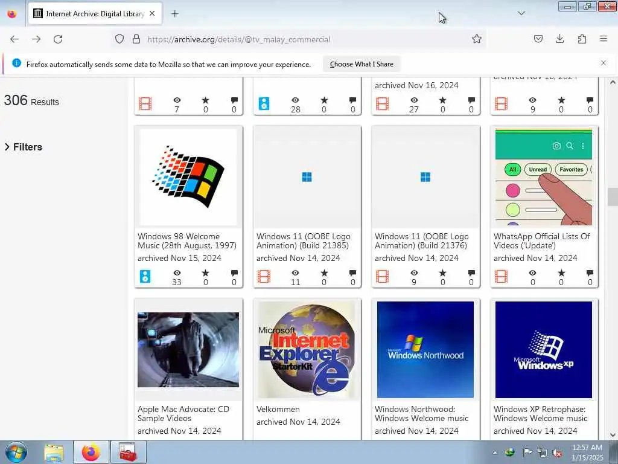Open Windows Explorer from the taskbar
Viewport: 618px width, 464px height.
54,452
